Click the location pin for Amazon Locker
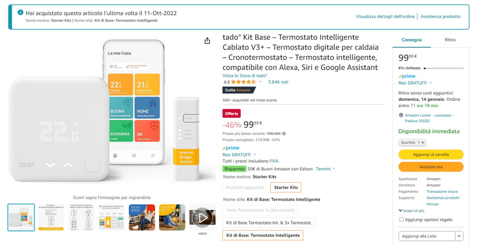Image resolution: width=478 pixels, height=245 pixels. pos(401,115)
